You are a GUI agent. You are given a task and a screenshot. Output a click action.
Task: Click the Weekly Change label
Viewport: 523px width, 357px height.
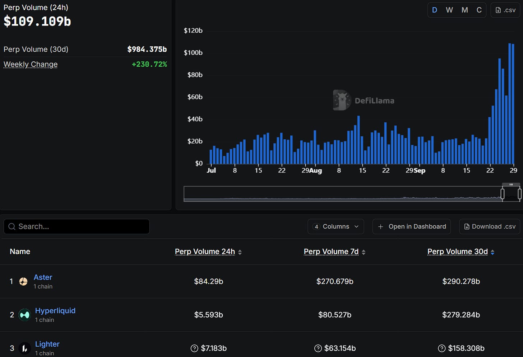click(x=31, y=64)
